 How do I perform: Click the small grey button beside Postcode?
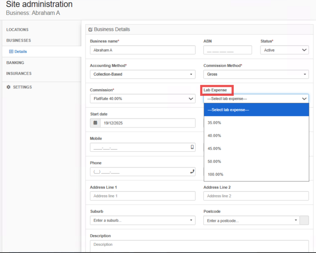304,220
